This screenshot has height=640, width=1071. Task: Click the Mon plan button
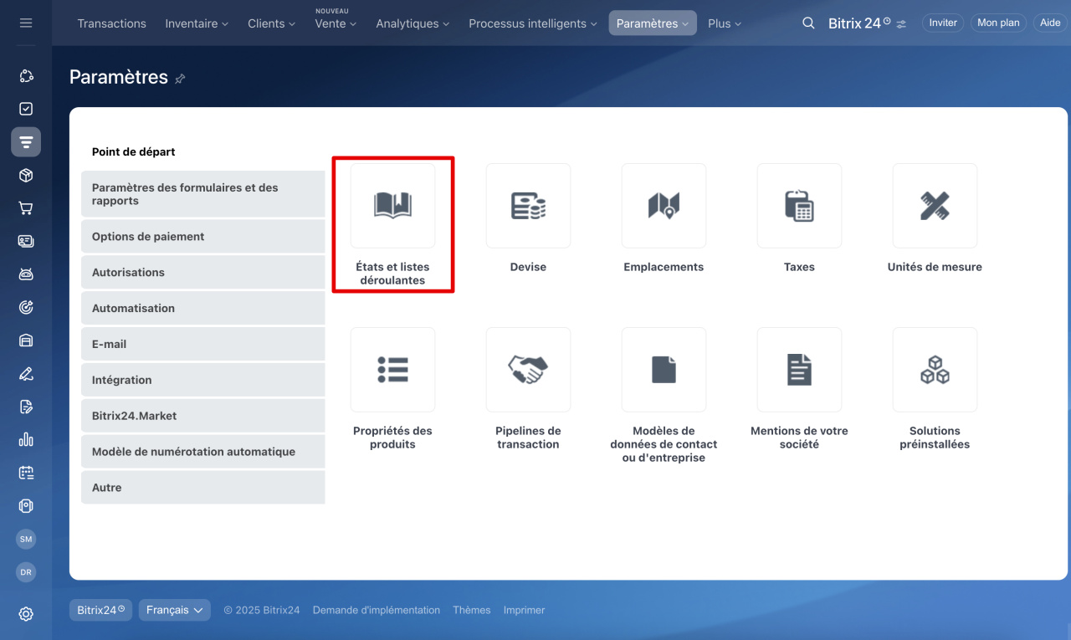[x=998, y=23]
